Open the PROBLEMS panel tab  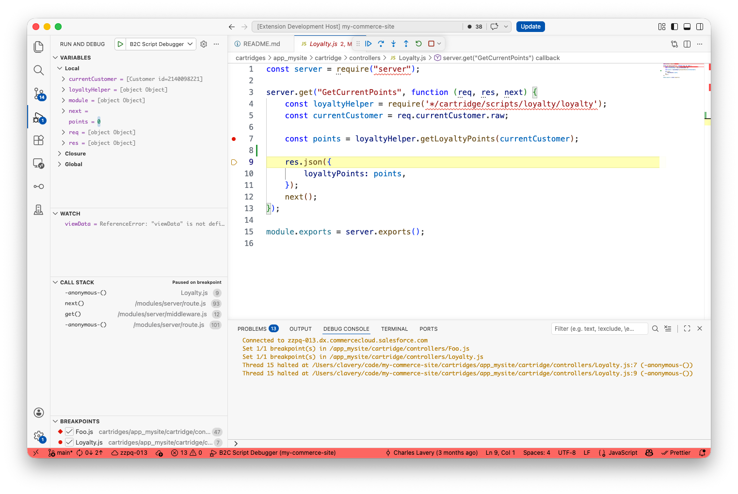(257, 329)
